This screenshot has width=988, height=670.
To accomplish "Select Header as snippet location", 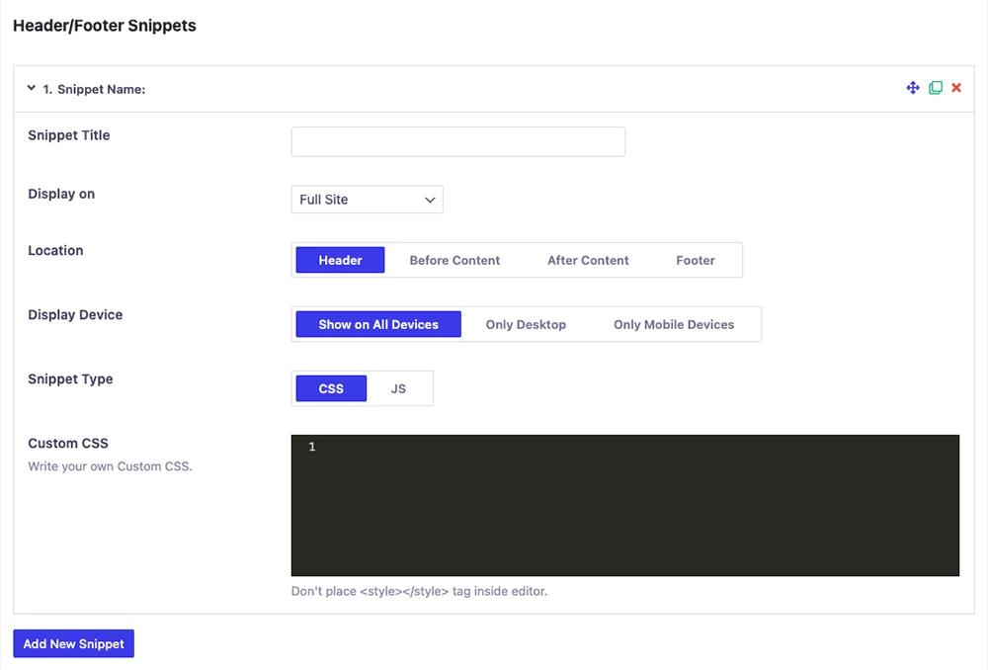I will coord(340,260).
